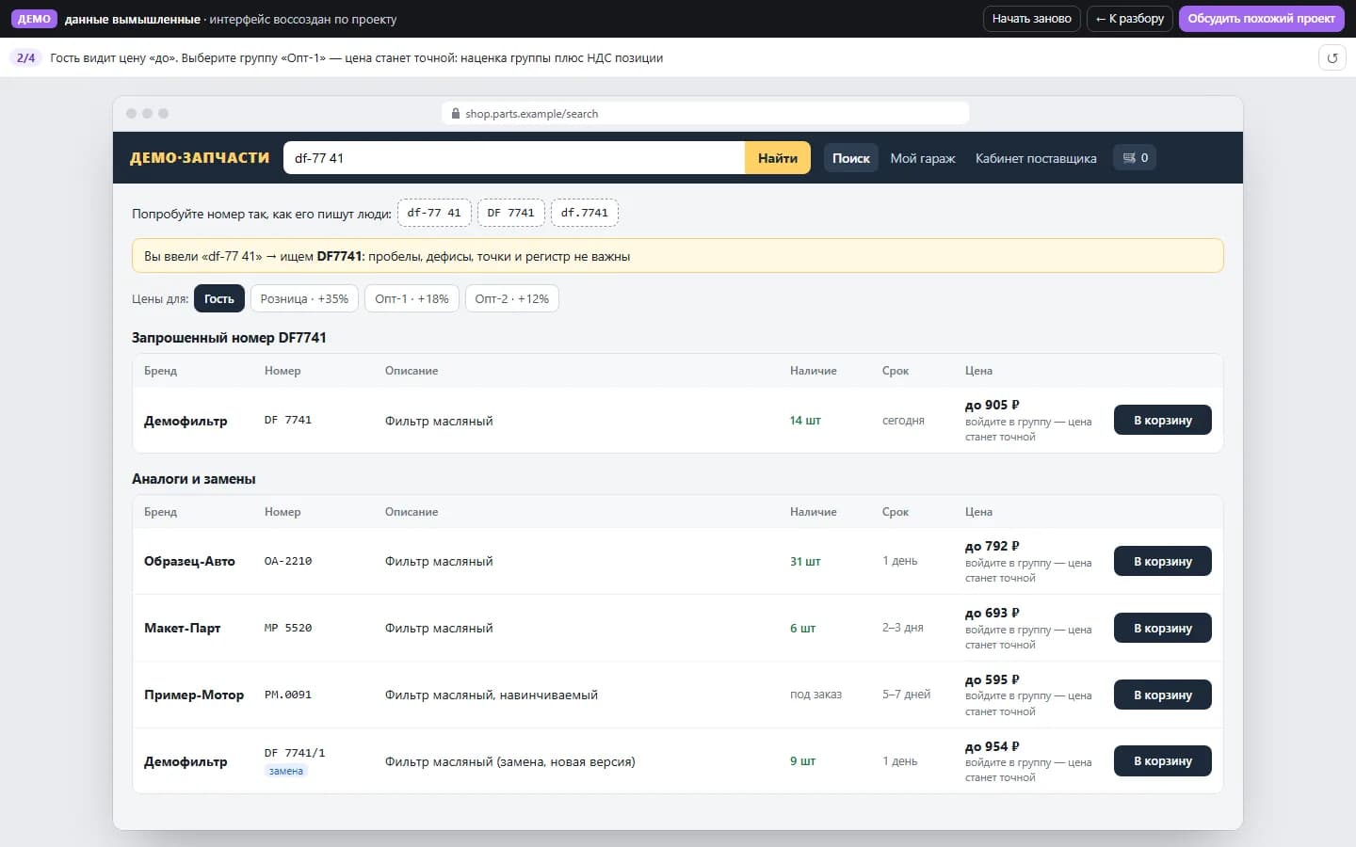1356x847 pixels.
Task: Click part number 'OA-2210'
Action: 288,562
